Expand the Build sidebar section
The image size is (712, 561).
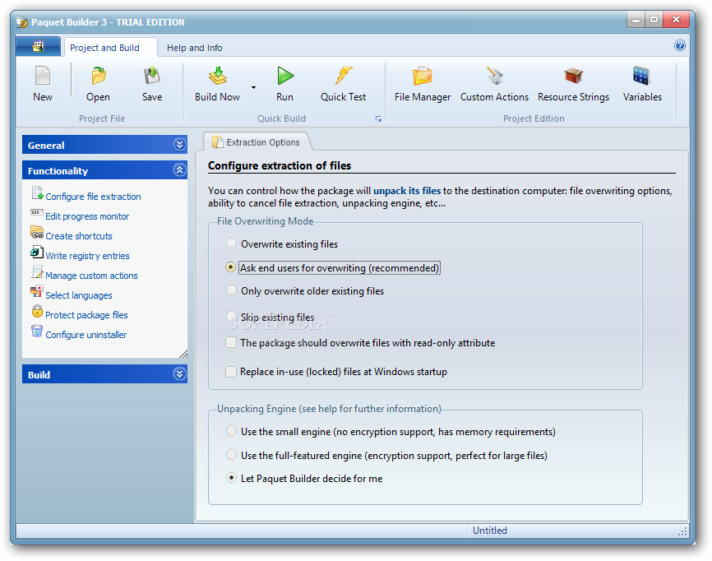click(x=179, y=373)
